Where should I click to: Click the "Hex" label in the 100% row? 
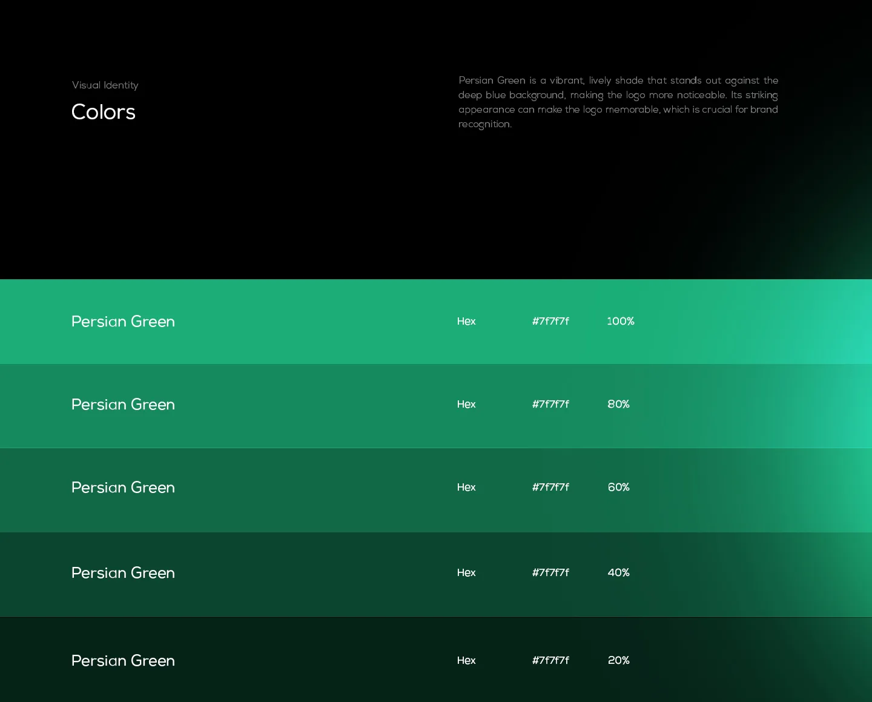(466, 322)
